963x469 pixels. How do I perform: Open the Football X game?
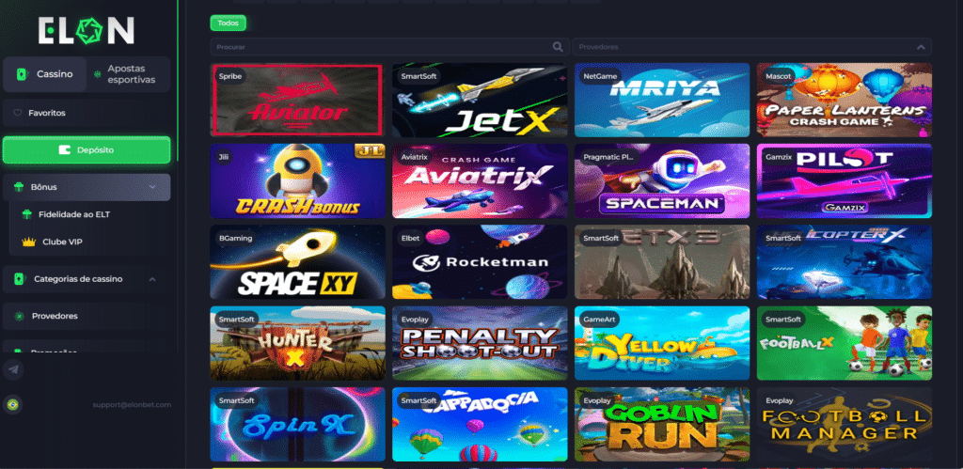pos(845,343)
